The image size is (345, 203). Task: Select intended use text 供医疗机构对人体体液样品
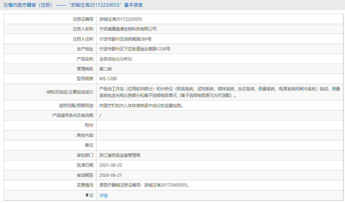pos(141,106)
